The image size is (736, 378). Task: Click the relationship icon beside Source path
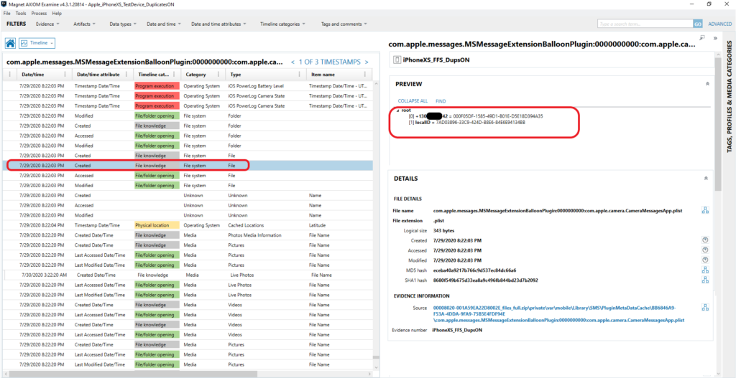coord(705,308)
